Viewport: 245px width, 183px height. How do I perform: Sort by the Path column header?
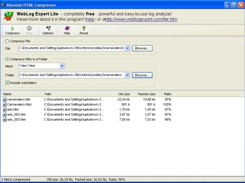(x=74, y=94)
